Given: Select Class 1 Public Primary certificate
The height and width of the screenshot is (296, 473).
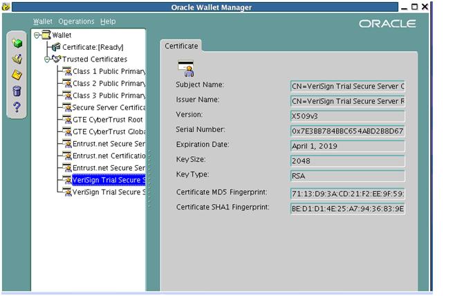Looking at the screenshot, I should click(x=109, y=71).
